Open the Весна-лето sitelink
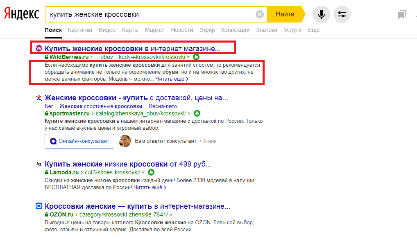 coord(163,106)
